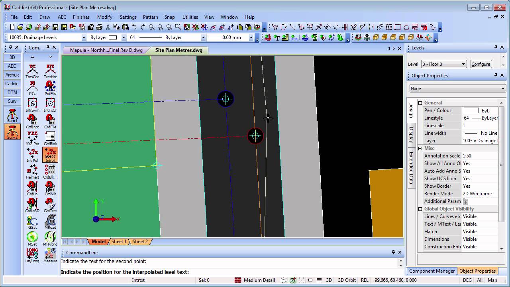The height and width of the screenshot is (287, 510).
Task: Select the TrnsCrv survey tool
Action: [x=32, y=71]
